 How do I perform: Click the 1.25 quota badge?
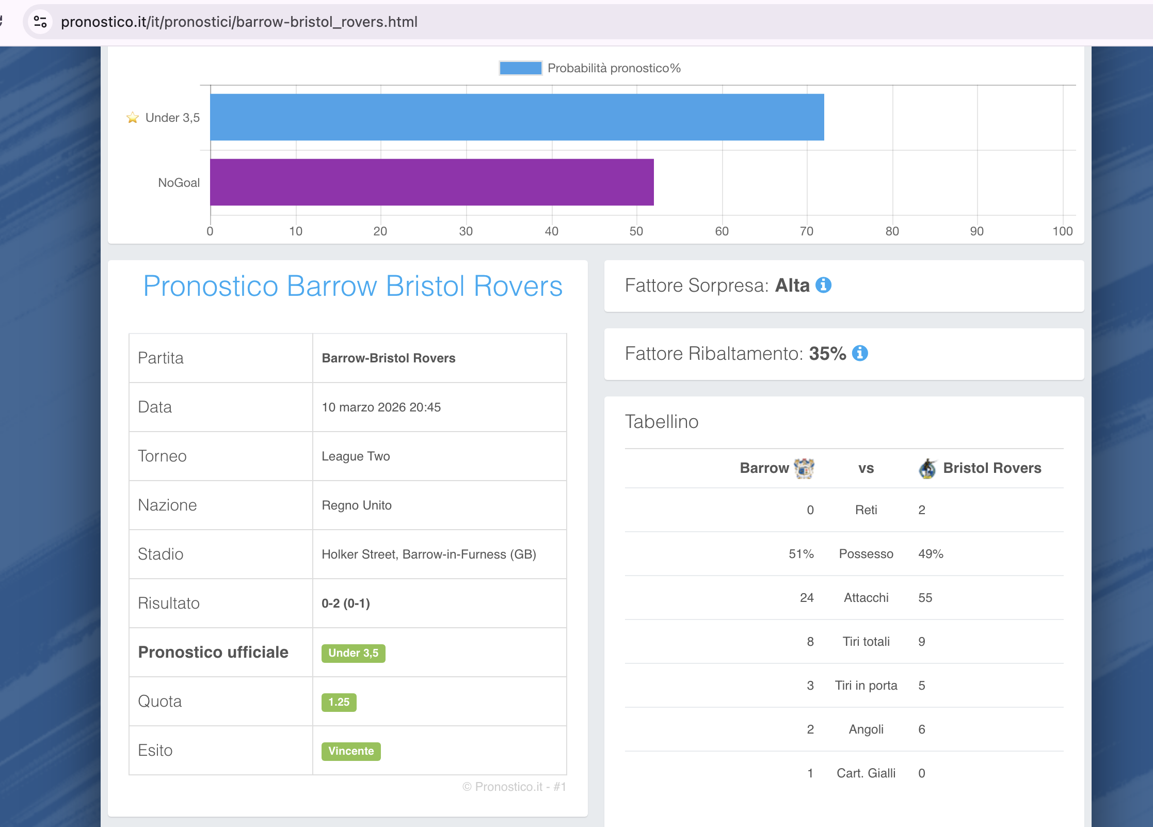click(x=339, y=702)
